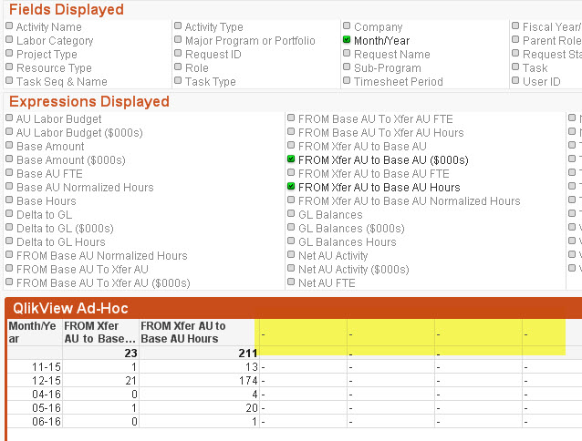Enable the Labor Category field

(9, 40)
